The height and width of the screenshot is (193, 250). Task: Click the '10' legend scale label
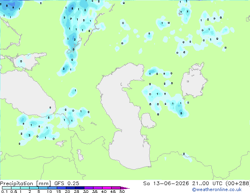point(49,191)
